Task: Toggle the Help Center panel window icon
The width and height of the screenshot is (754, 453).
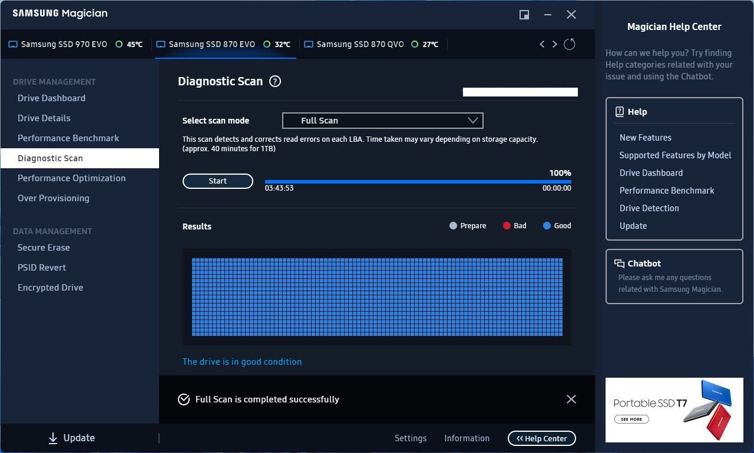Action: [x=524, y=15]
